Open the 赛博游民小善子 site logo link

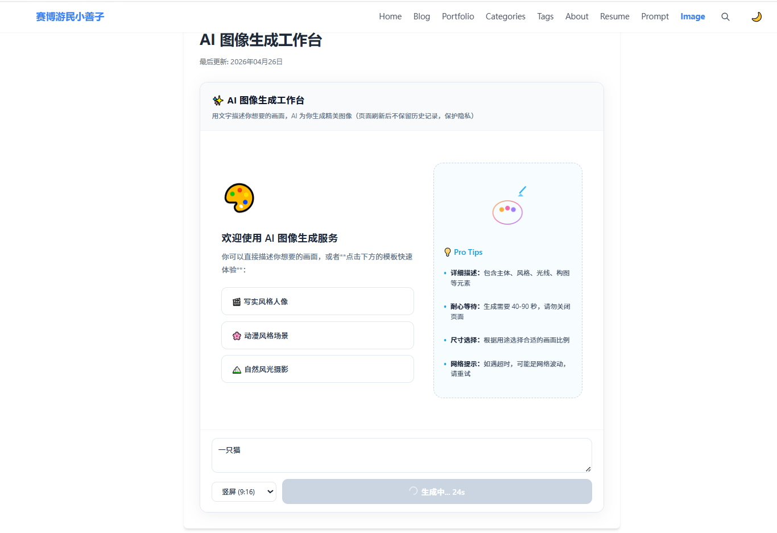coord(70,17)
